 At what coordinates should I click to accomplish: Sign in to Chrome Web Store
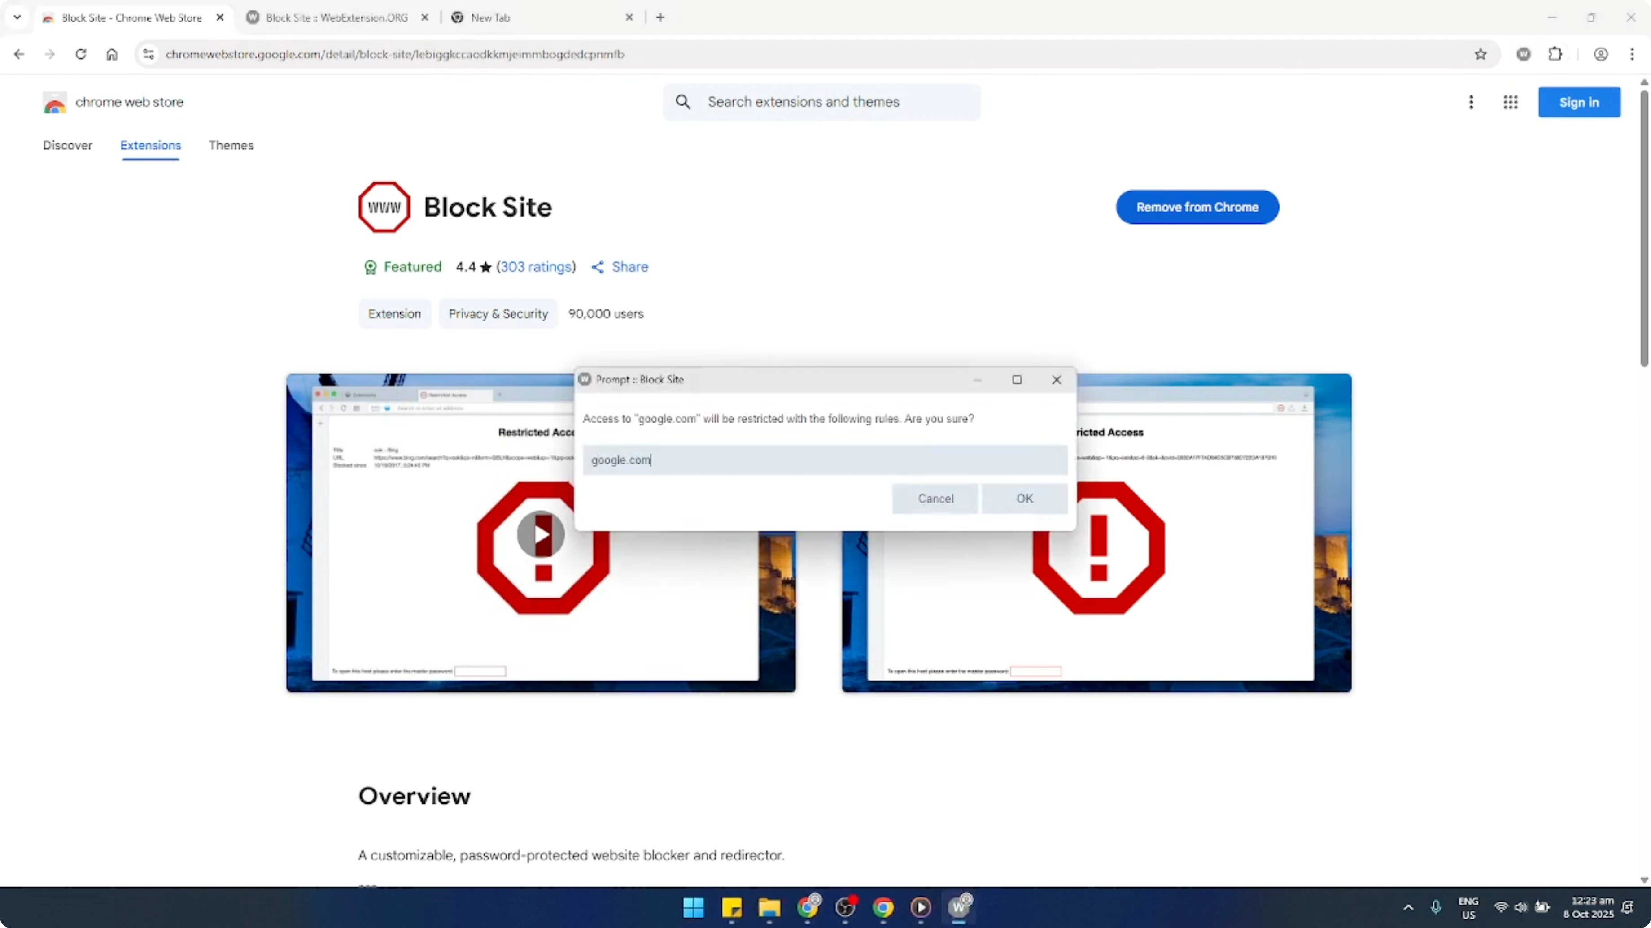1579,103
